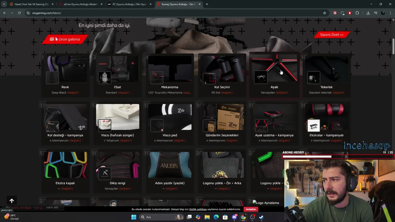Change the Ekstra kapak option
Screen dimensions: 395x222
(x=67, y=188)
